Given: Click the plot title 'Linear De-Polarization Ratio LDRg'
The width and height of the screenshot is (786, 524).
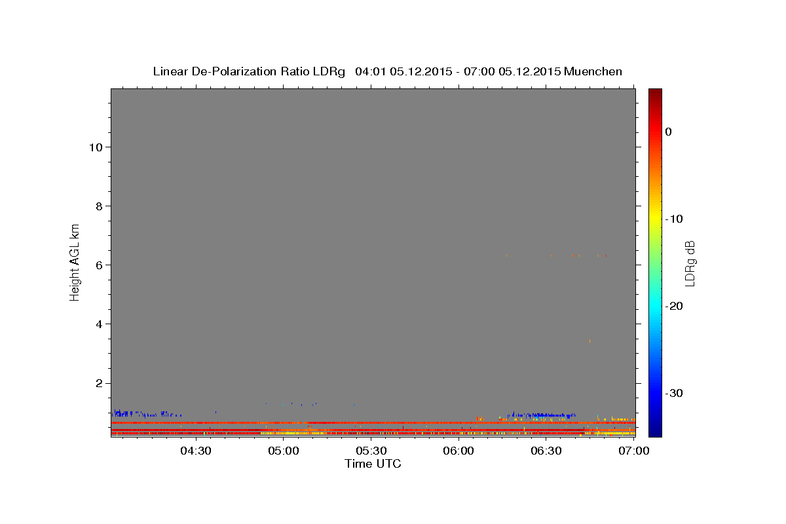Looking at the screenshot, I should click(x=249, y=71).
